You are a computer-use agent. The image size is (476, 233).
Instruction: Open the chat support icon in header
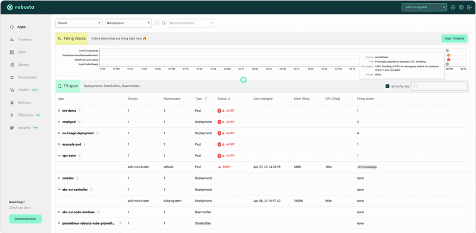[453, 7]
